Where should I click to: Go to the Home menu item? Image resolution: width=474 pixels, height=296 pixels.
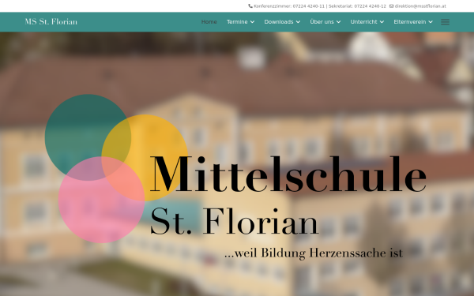point(209,22)
